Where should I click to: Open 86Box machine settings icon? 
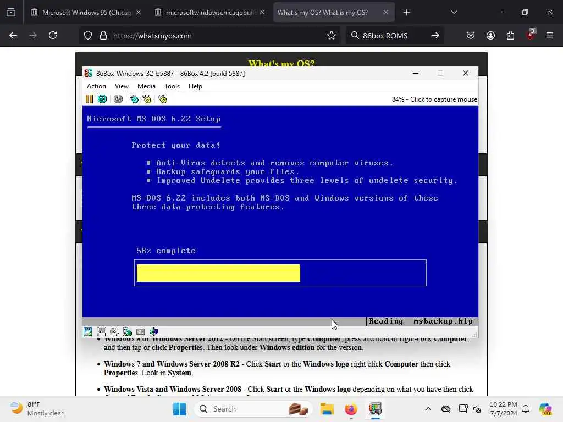click(163, 99)
